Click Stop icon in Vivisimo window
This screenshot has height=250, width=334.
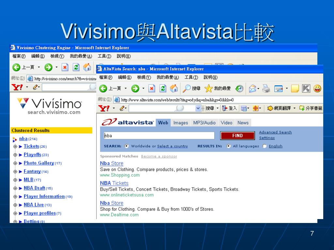[65, 67]
